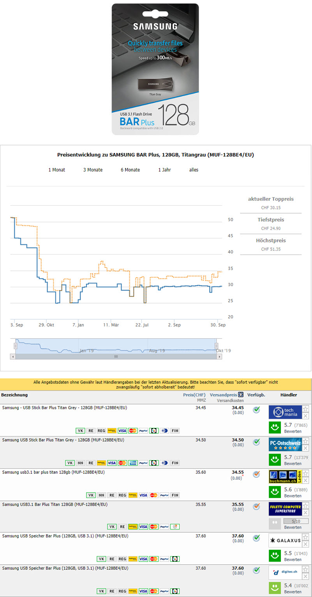Switch chart range to 1 Jahr
The width and height of the screenshot is (312, 597).
(x=164, y=170)
